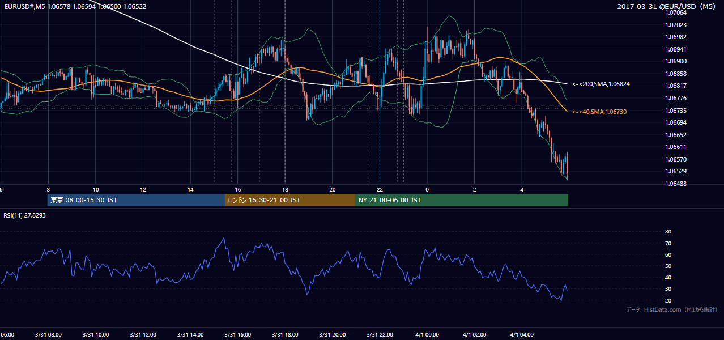Click the hour 18 tick on price chart axis
The width and height of the screenshot is (724, 340).
tap(285, 190)
